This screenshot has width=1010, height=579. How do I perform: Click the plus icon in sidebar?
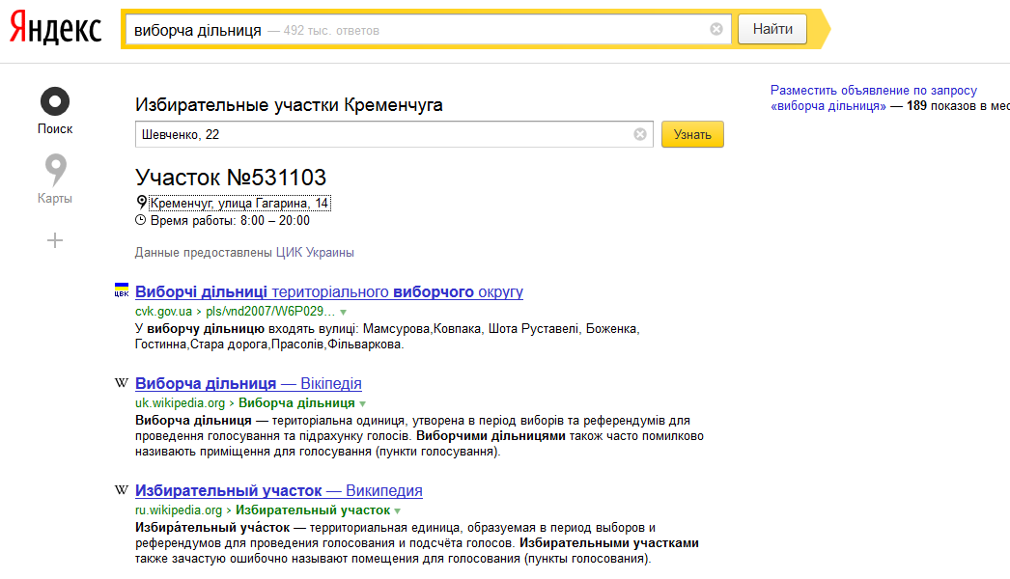[55, 240]
